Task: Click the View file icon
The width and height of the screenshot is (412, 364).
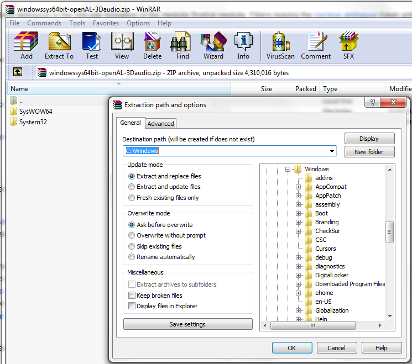Action: 122,41
